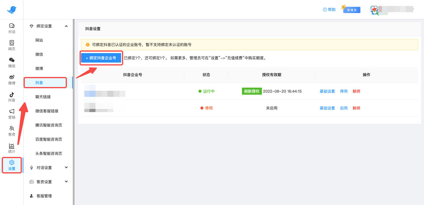Click 解绑 to unbind the first account

tap(357, 91)
